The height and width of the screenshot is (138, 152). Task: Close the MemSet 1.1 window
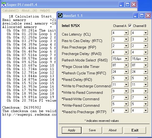[x=148, y=15]
